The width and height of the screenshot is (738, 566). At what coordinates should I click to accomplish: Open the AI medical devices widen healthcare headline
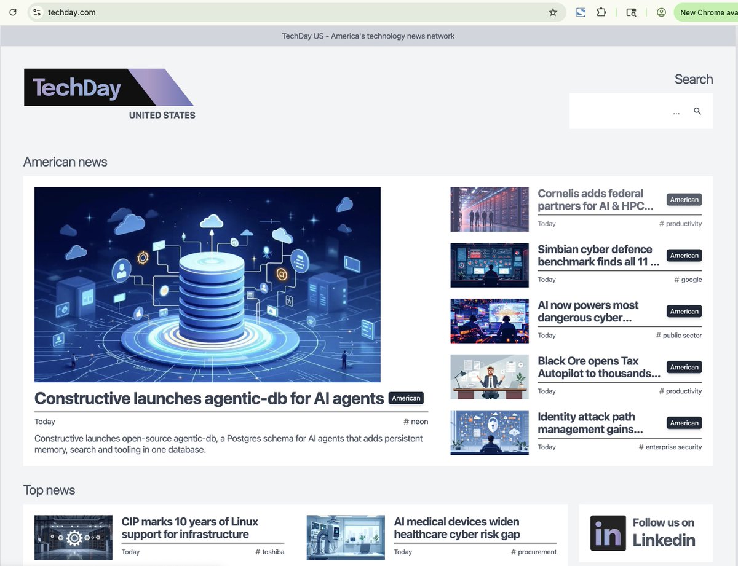pyautogui.click(x=458, y=528)
